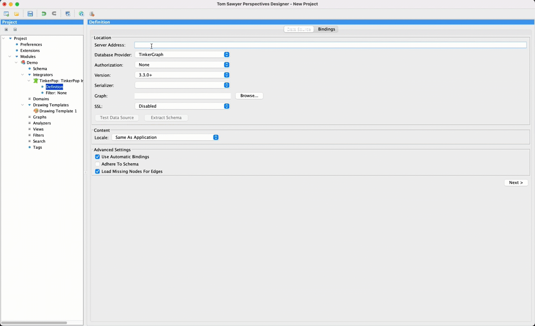Viewport: 535px width, 326px height.
Task: Click the desktop preview launch icon
Action: [x=68, y=14]
